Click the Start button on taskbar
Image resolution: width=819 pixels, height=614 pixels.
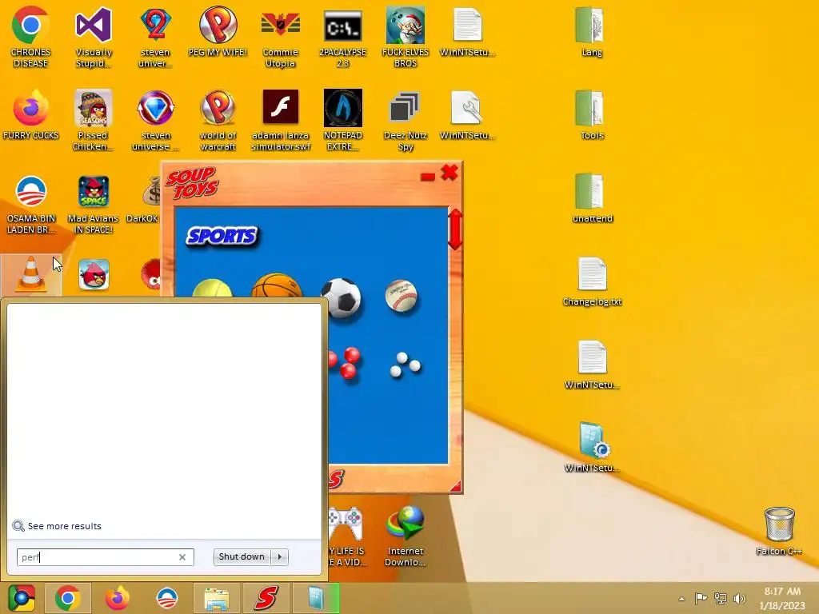pyautogui.click(x=22, y=598)
